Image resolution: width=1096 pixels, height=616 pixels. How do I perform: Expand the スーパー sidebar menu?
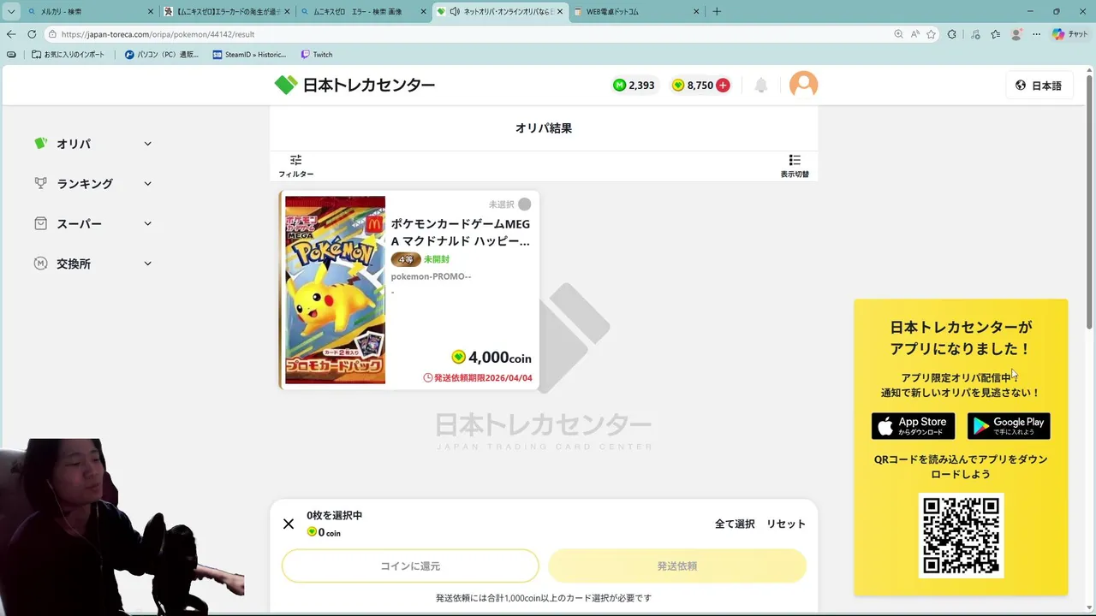coord(92,223)
